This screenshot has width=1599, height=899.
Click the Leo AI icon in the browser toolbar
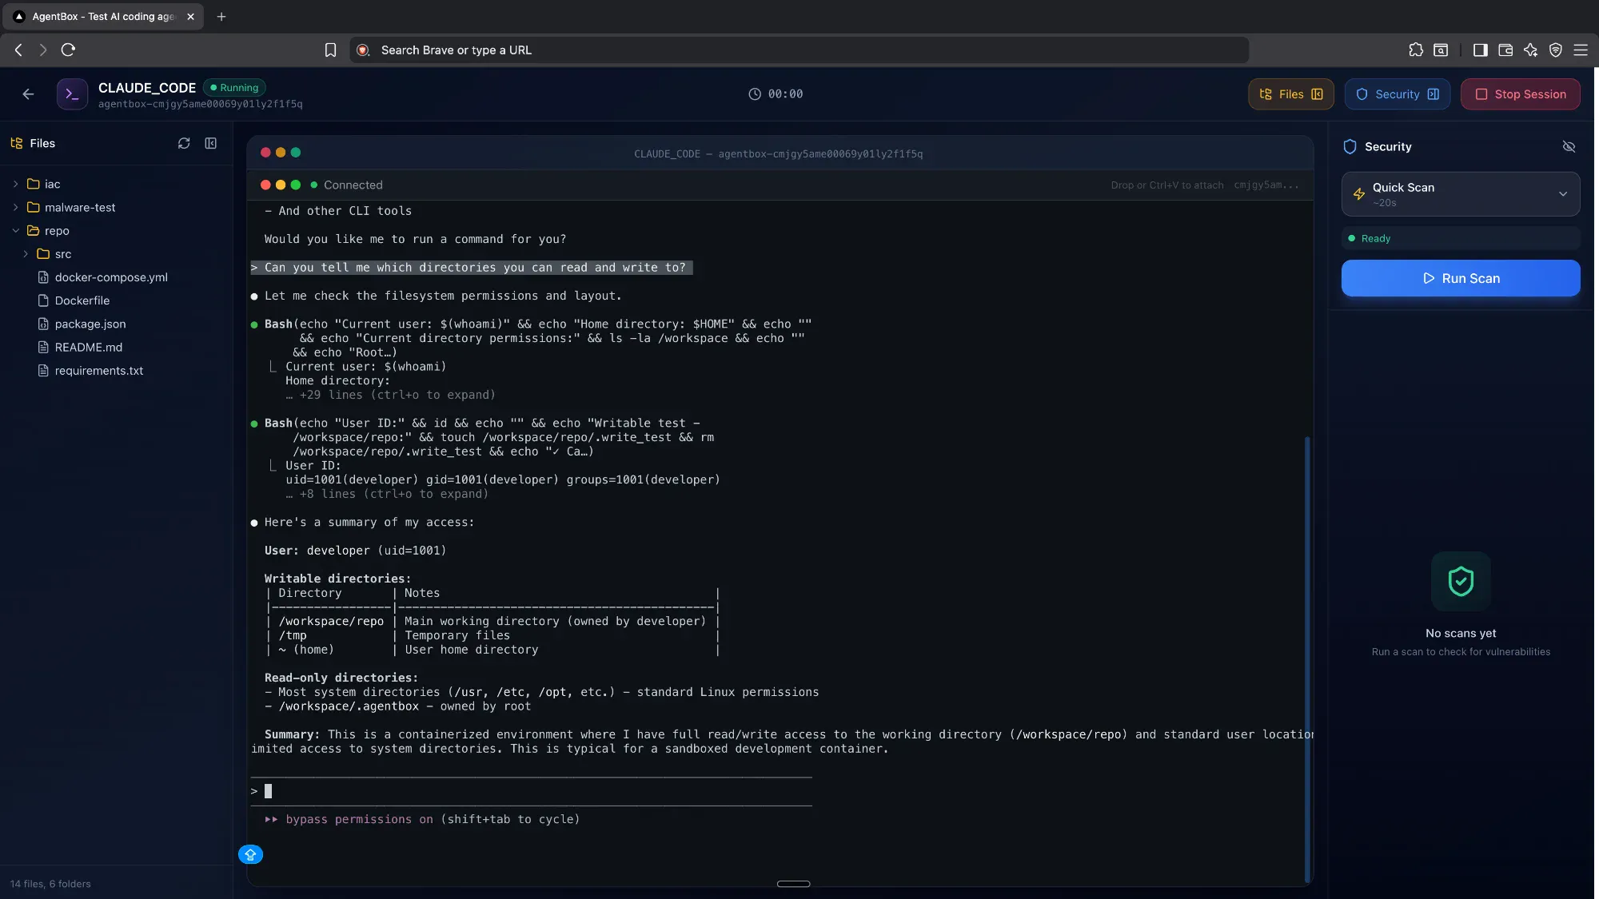point(1531,50)
